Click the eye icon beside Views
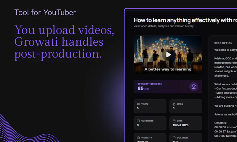 138,104
